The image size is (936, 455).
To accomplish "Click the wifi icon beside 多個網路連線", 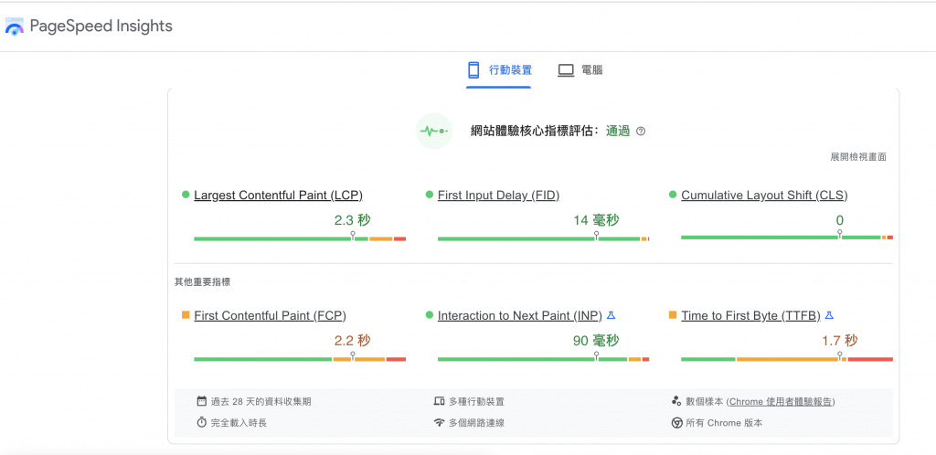I will (x=440, y=423).
